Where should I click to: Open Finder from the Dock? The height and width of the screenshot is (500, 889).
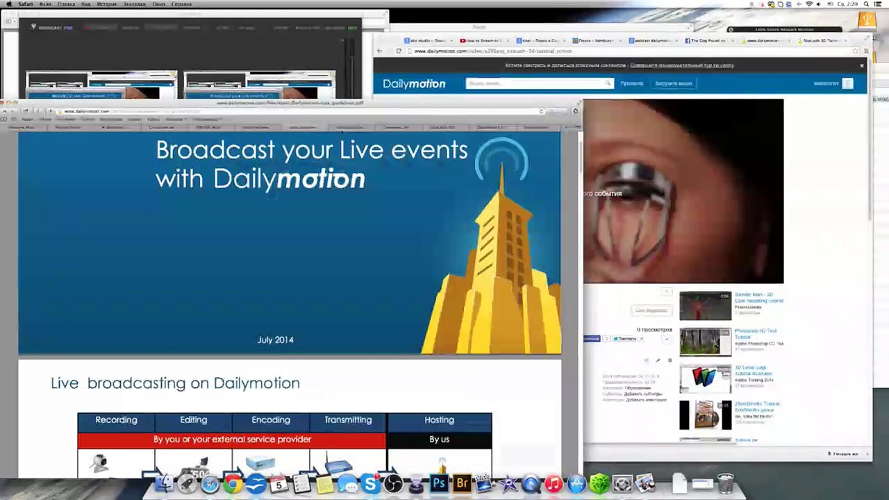[164, 483]
